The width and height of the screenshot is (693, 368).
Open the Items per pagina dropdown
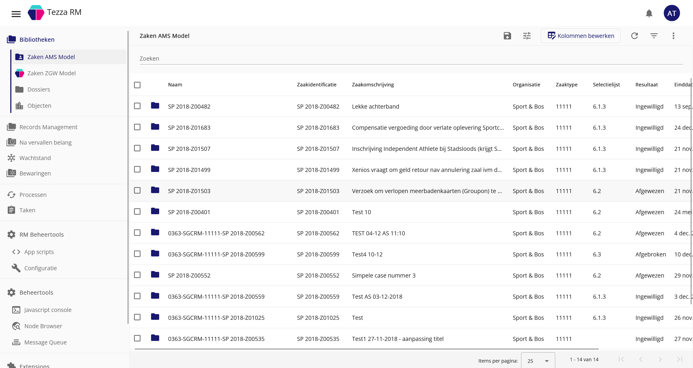538,361
